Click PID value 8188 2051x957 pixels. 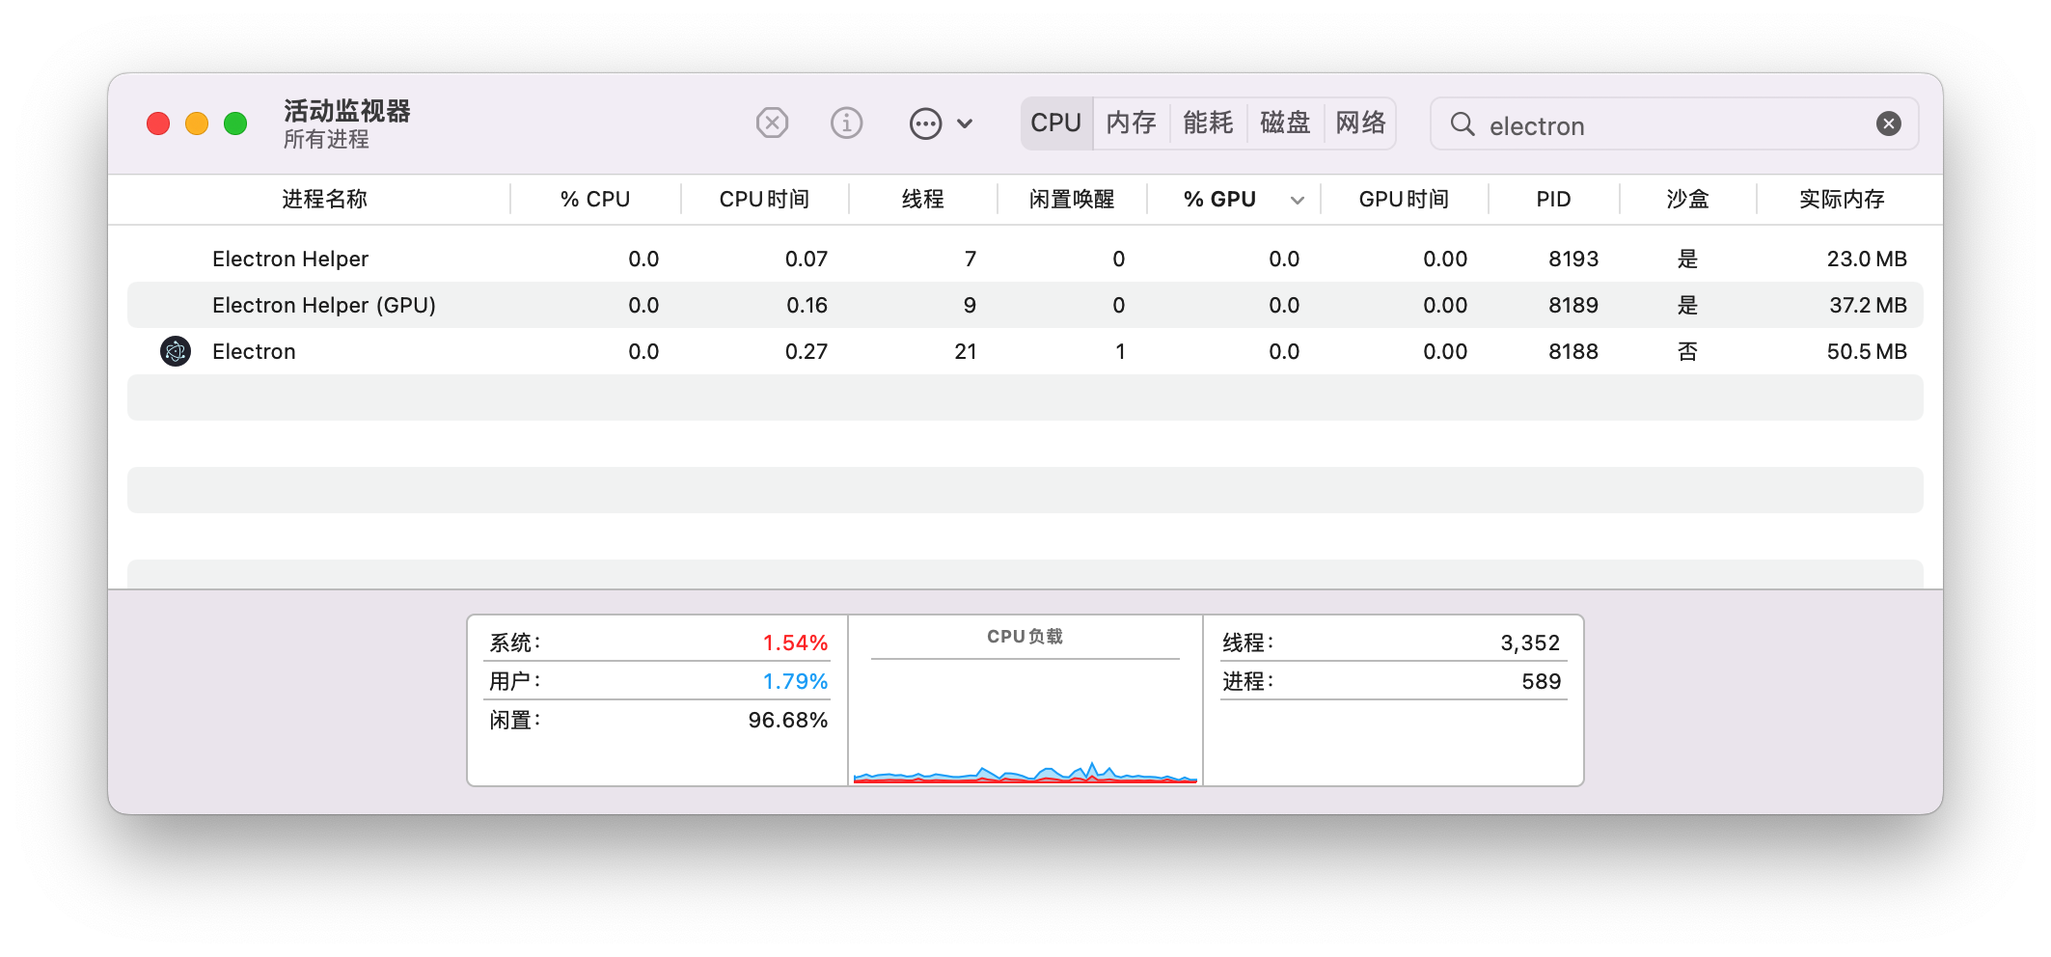[1573, 351]
